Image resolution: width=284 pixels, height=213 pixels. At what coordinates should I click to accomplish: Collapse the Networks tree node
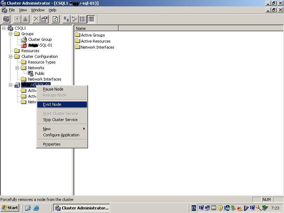[x=17, y=68]
